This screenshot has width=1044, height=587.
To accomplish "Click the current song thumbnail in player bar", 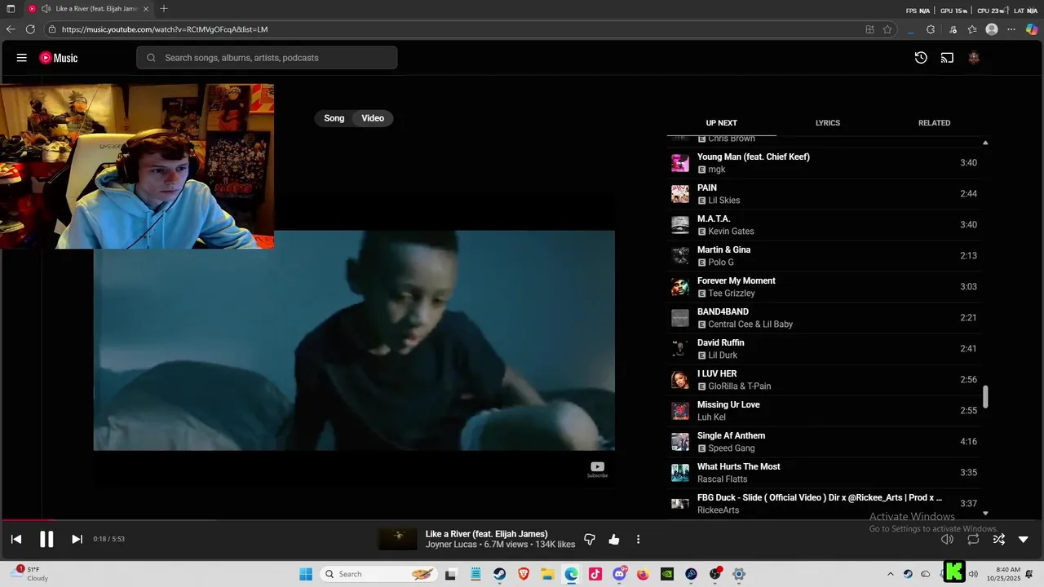I will 397,539.
